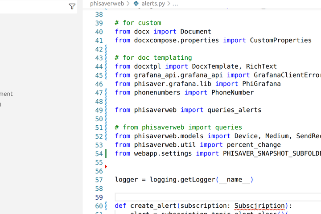
Task: Click the red triangle gutter marker
Action: (106, 166)
